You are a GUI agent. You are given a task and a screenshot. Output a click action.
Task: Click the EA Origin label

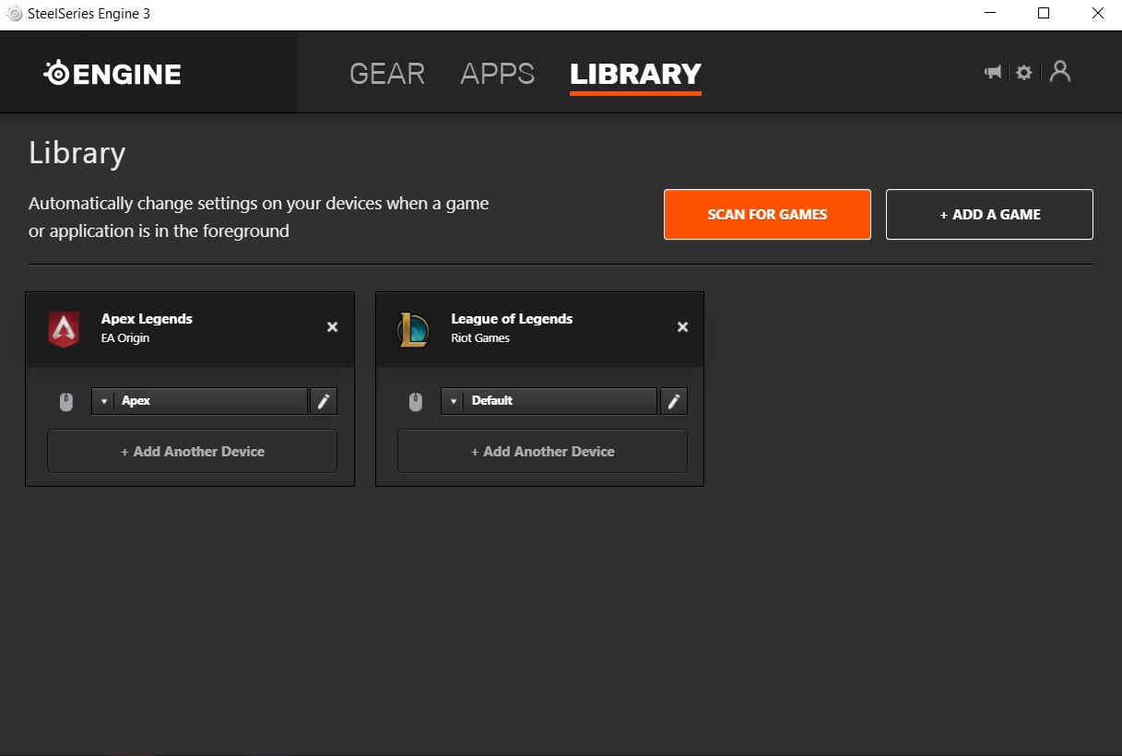point(125,338)
